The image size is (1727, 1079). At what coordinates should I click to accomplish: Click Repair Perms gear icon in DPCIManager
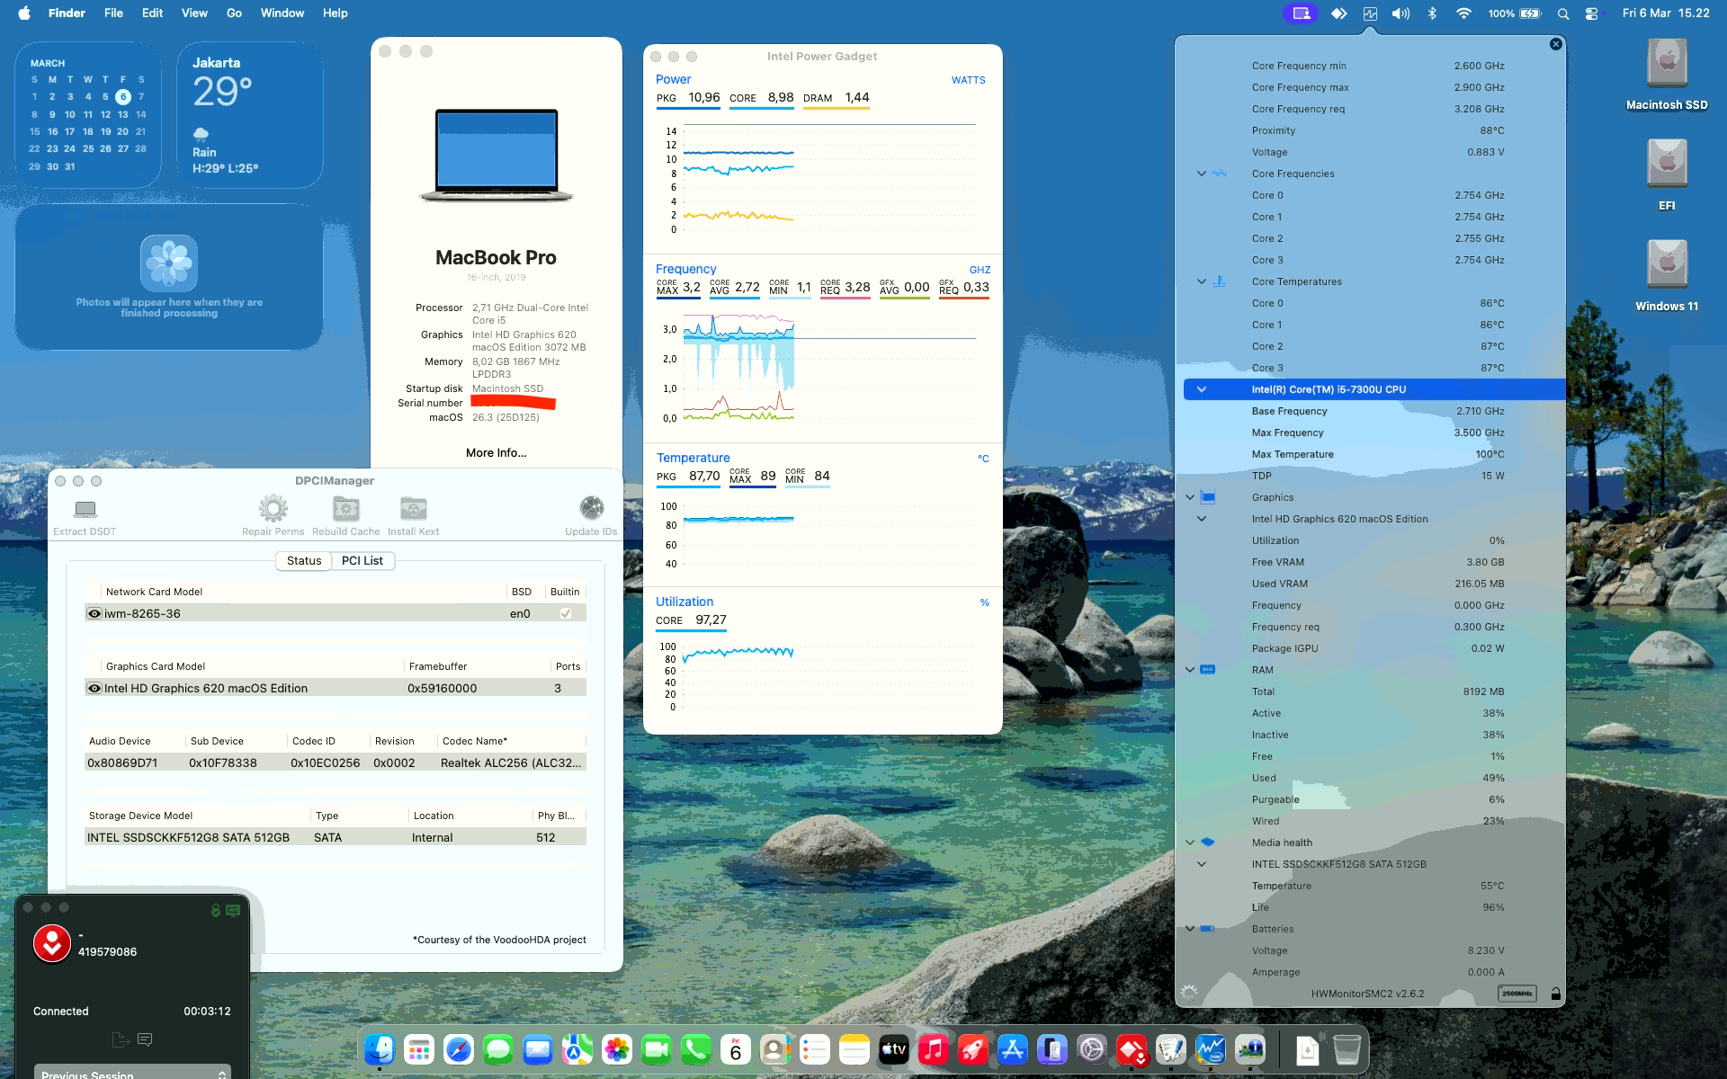coord(273,509)
